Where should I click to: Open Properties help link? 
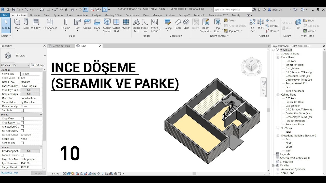coord(9,173)
